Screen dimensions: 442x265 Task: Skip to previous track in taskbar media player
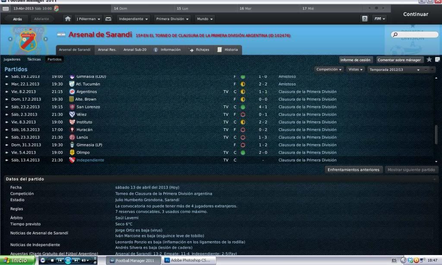pyautogui.click(x=60, y=261)
